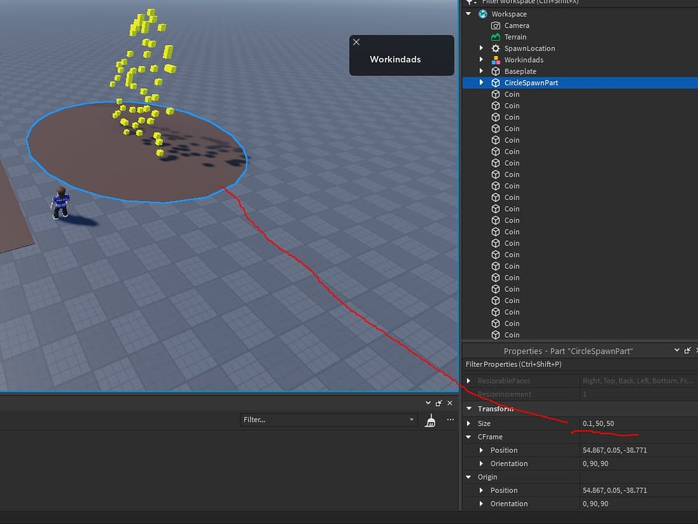Screen dimensions: 698x524
Task: Open the Properties panel dropdown chevron
Action: (676, 350)
